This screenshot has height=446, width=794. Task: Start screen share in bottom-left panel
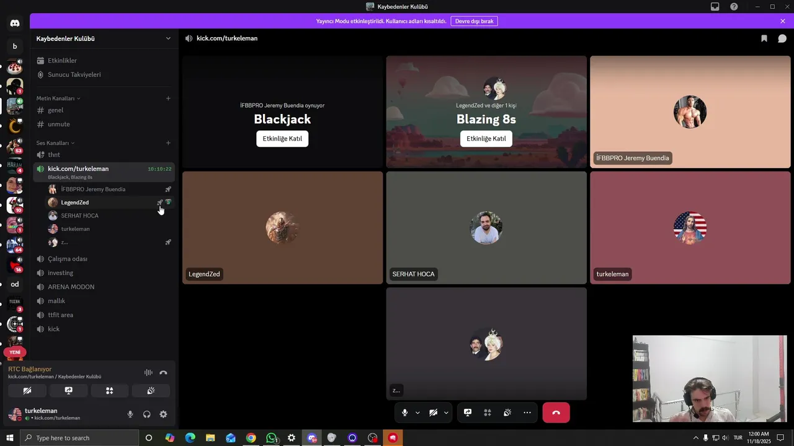pos(68,391)
